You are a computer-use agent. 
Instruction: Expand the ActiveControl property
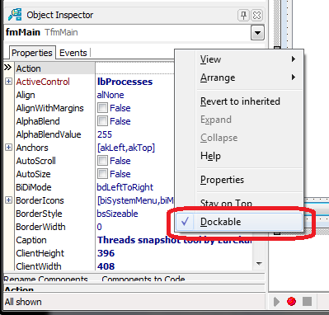[x=8, y=82]
